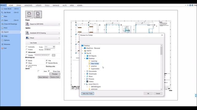The width and height of the screenshot is (197, 110).
Task: Click the Get Work icon in sidebar
Action: (2, 13)
